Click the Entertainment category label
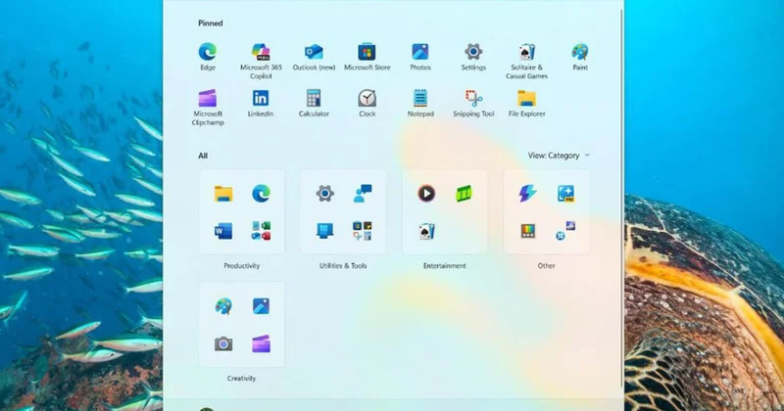Viewport: 784px width, 411px height. pyautogui.click(x=445, y=265)
